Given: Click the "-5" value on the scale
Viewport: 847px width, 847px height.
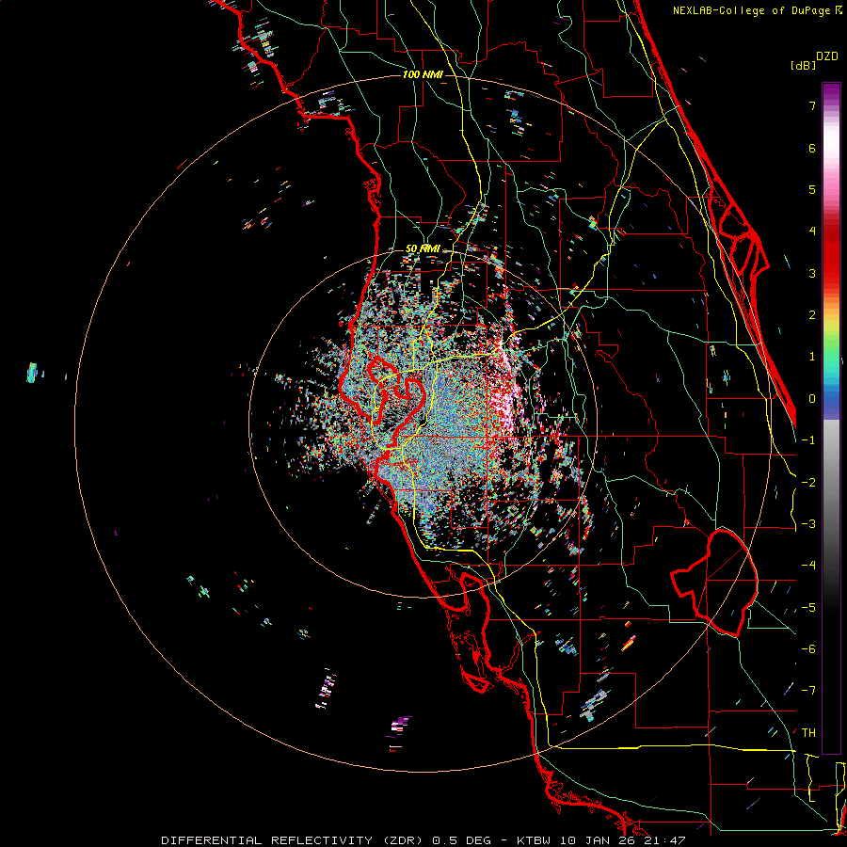Looking at the screenshot, I should tap(808, 608).
